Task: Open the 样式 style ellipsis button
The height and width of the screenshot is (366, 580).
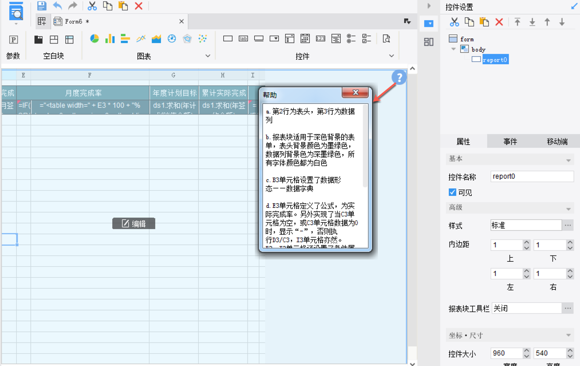Action: [x=568, y=225]
